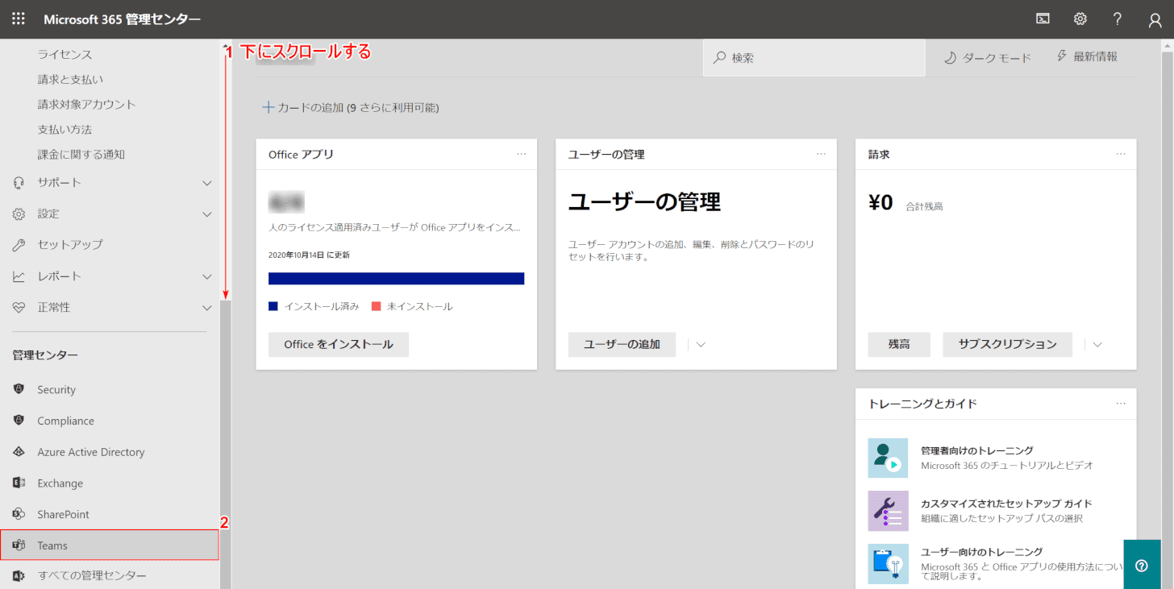This screenshot has width=1174, height=589.
Task: Open the settings gear in header
Action: (x=1080, y=19)
